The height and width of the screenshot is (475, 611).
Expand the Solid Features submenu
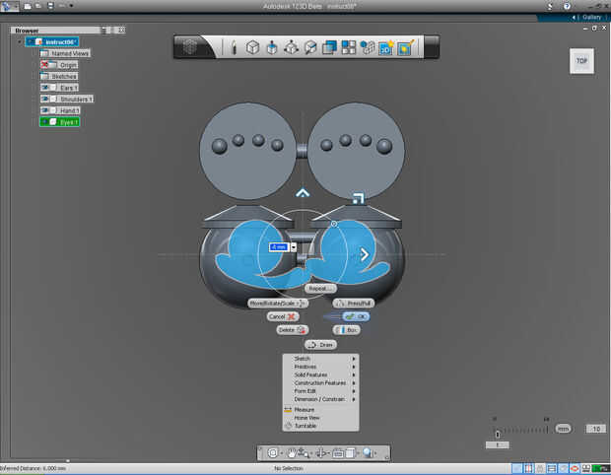320,374
